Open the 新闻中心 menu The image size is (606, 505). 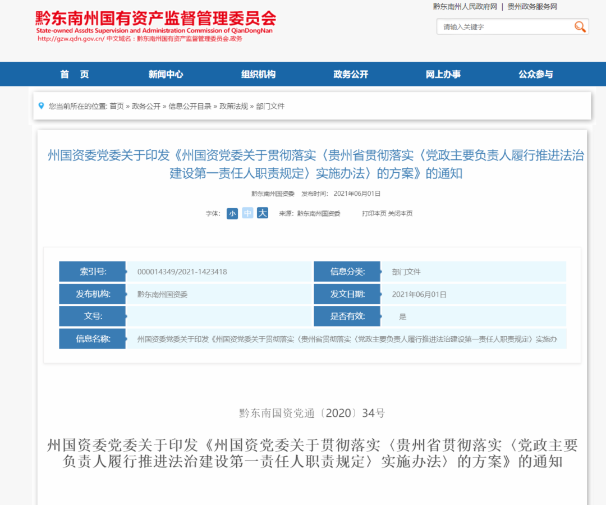[166, 74]
